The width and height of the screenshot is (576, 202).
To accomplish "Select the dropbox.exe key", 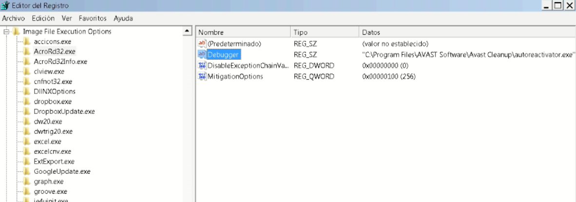I will 53,101.
